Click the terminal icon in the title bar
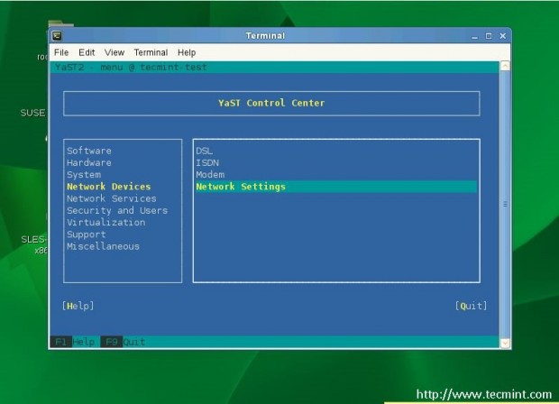This screenshot has height=404, width=559. pyautogui.click(x=57, y=36)
